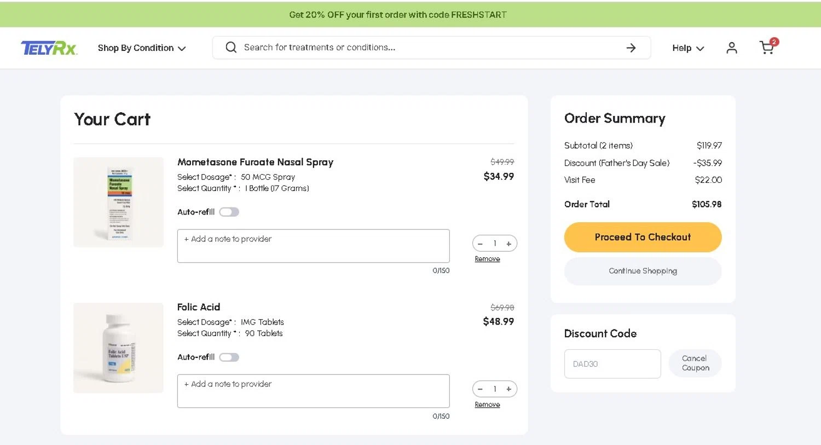Click the Subtotal (2 items) label

tap(598, 146)
